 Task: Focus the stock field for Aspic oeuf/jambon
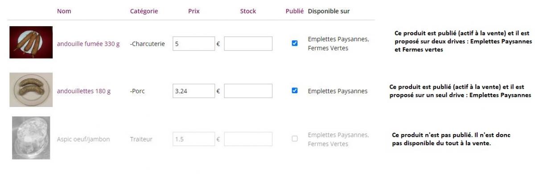(x=248, y=139)
